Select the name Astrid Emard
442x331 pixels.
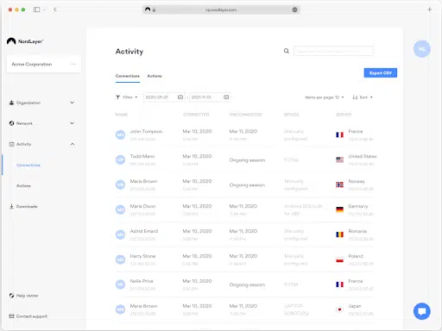(144, 231)
